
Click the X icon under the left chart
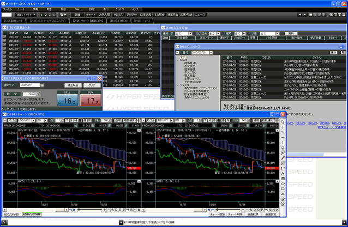(x=139, y=210)
